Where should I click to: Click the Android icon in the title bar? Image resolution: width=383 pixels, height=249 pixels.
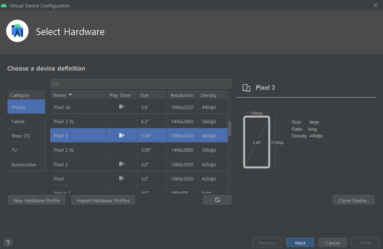pos(4,6)
